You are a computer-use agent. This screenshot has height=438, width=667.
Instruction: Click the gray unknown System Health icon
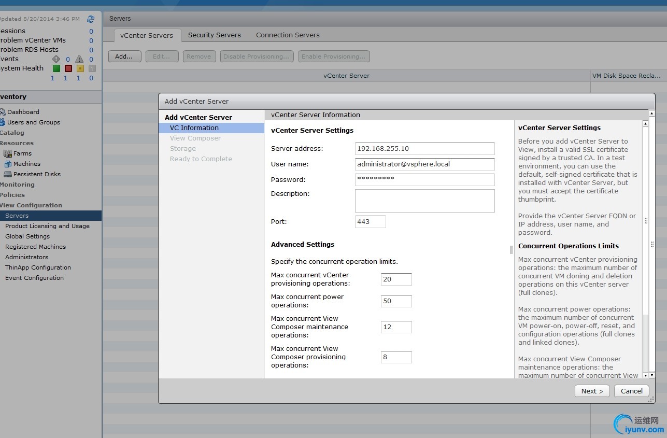[x=92, y=68]
